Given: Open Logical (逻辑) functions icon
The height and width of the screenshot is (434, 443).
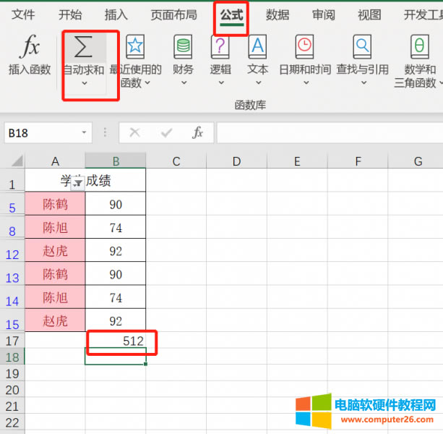Looking at the screenshot, I should point(220,46).
